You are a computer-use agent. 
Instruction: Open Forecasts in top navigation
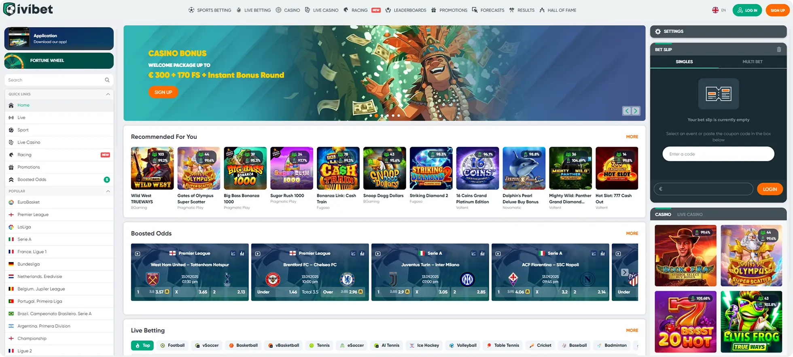point(488,10)
